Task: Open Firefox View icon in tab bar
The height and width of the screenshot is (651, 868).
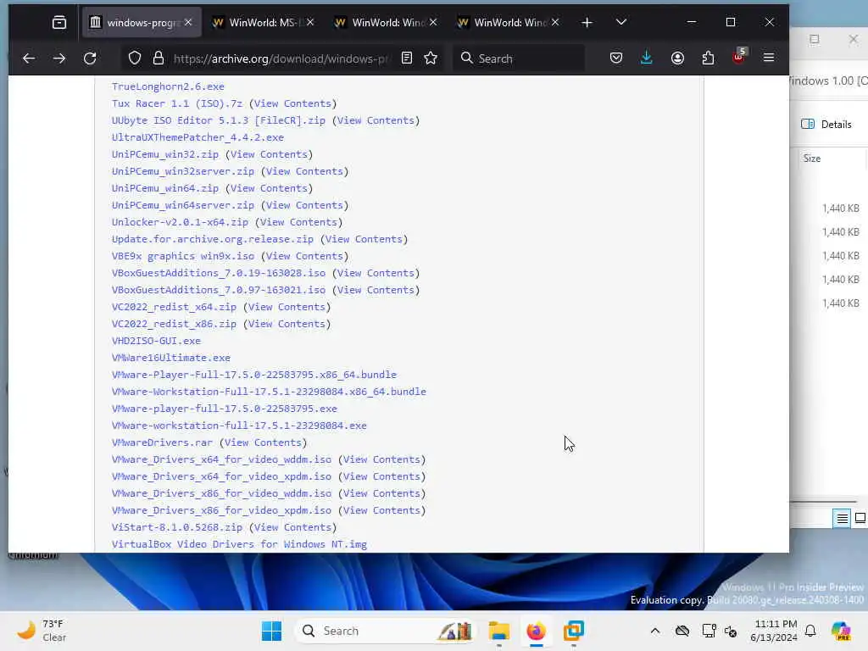Action: (58, 22)
